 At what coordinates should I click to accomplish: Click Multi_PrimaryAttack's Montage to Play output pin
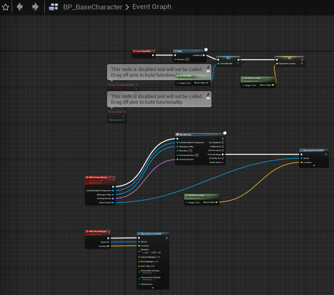click(113, 195)
